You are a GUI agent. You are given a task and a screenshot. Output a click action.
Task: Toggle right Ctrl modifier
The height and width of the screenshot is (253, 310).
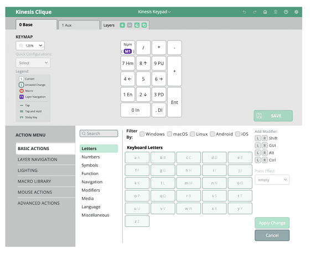[x=265, y=160]
